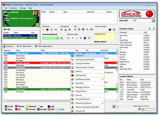This screenshot has width=159, height=116.
Task: Open dropdown button next to search field
Action: click(x=62, y=38)
